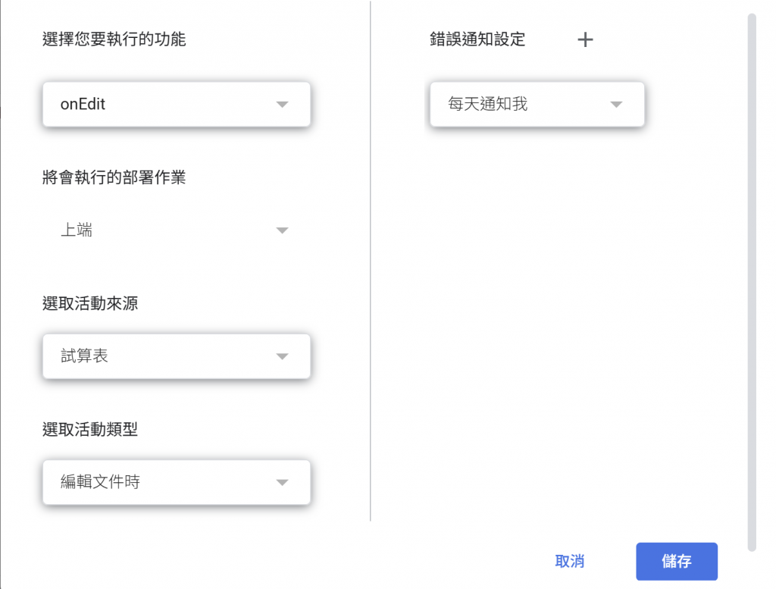This screenshot has width=776, height=589.
Task: Click the 錯誤通知設定 heading
Action: point(477,40)
